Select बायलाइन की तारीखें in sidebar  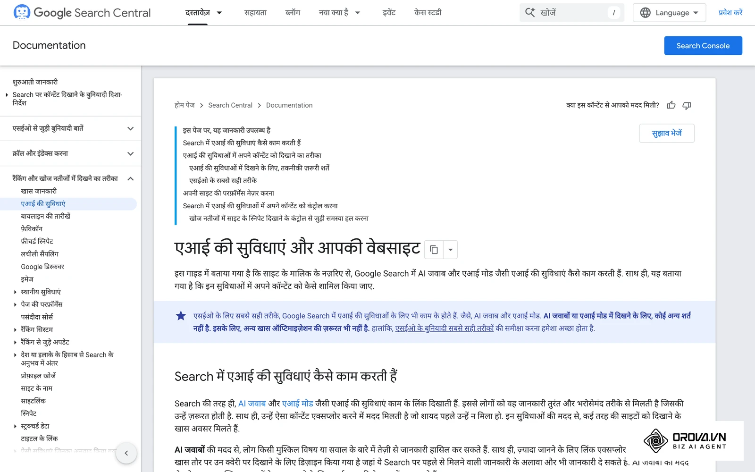[45, 216]
